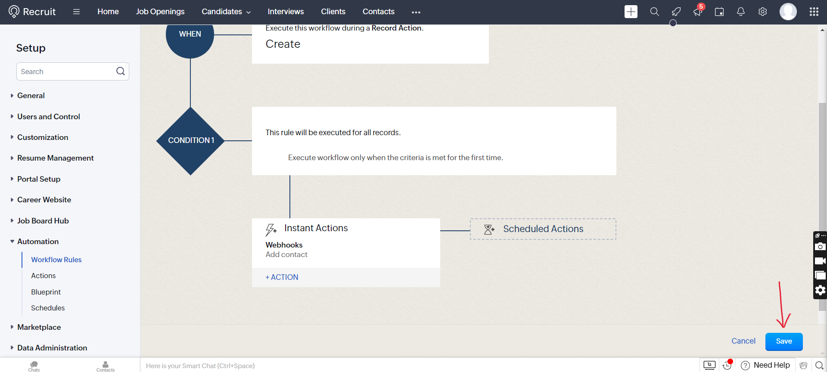Click the rocket icon in top bar
Viewport: 827px width, 372px height.
(676, 12)
